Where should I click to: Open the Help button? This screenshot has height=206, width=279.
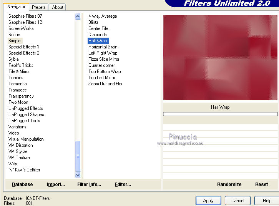pyautogui.click(x=267, y=201)
